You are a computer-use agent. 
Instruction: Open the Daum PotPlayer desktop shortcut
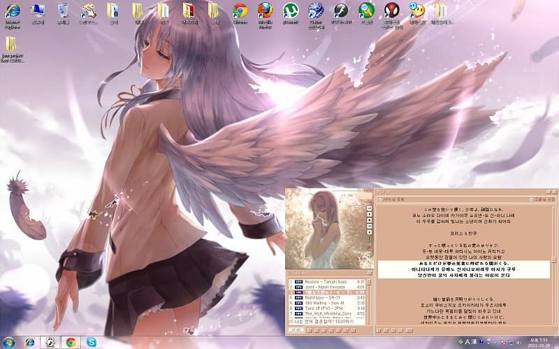[x=316, y=12]
